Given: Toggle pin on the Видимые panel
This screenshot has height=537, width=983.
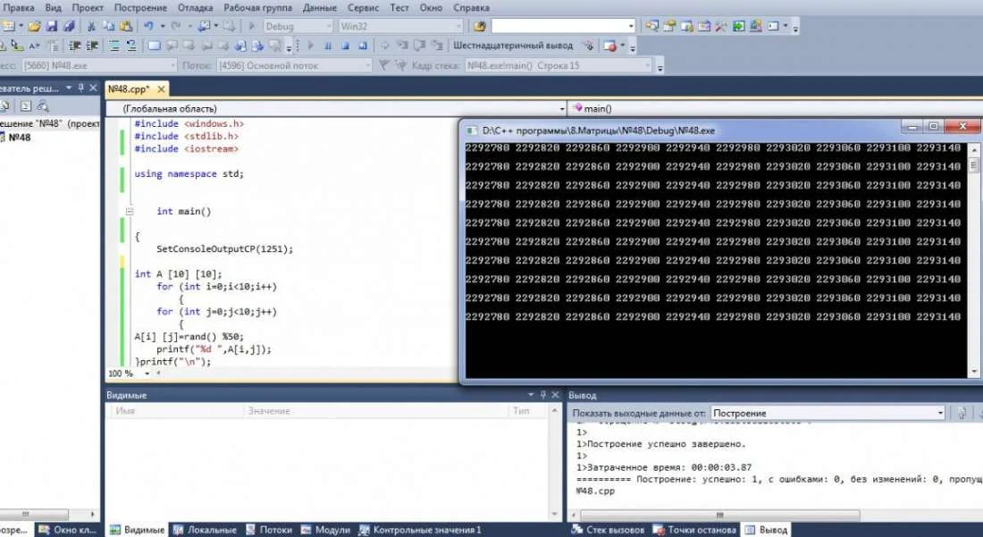Looking at the screenshot, I should pos(542,395).
